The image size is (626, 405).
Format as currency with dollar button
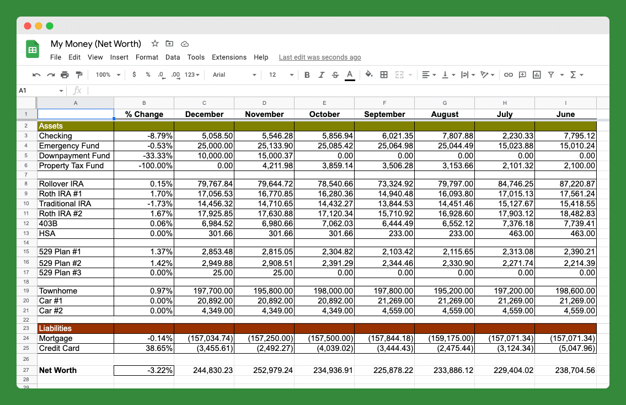(134, 75)
